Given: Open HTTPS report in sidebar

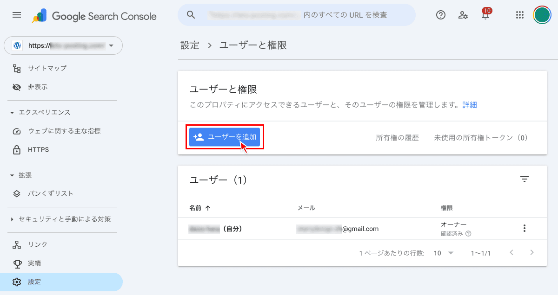Looking at the screenshot, I should click(x=38, y=150).
